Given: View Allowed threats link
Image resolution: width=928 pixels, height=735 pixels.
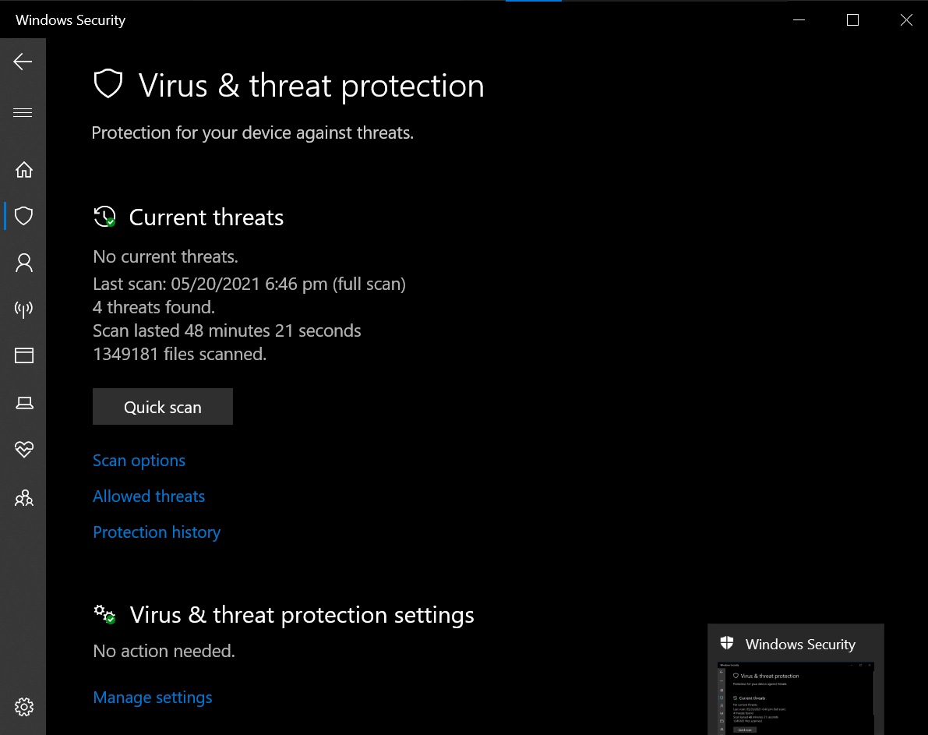Looking at the screenshot, I should click(149, 496).
